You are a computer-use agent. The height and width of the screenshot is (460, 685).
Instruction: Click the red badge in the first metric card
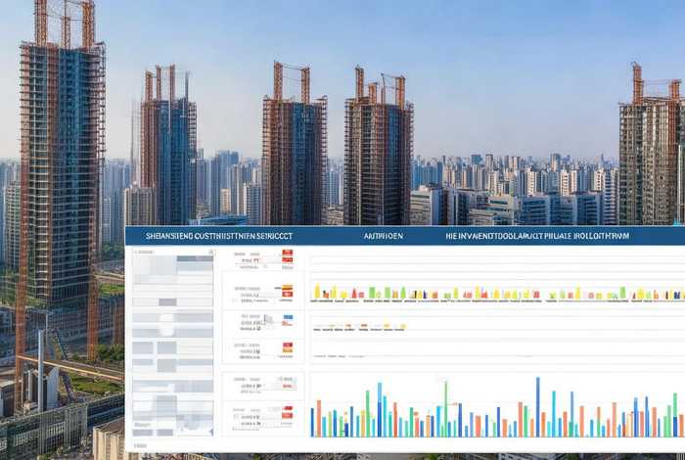287,253
